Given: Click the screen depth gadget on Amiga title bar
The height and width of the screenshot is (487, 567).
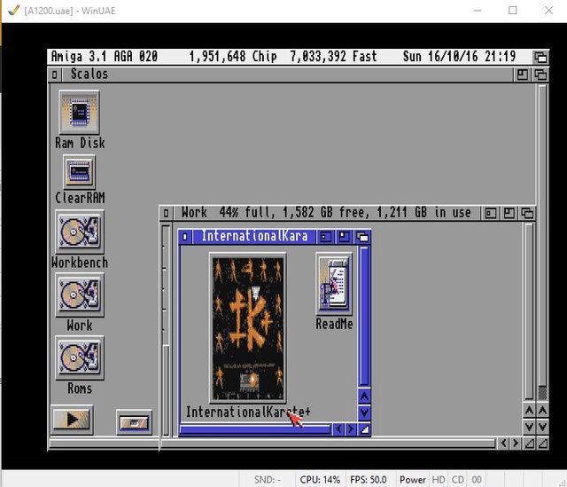Looking at the screenshot, I should (540, 57).
